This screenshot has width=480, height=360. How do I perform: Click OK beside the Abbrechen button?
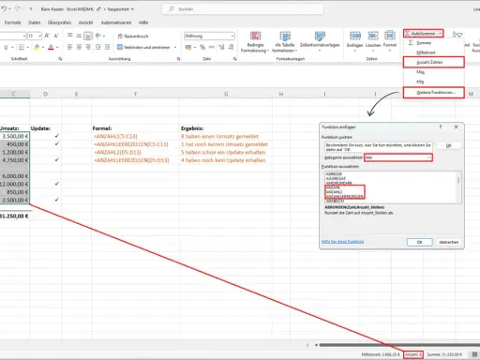(x=420, y=242)
